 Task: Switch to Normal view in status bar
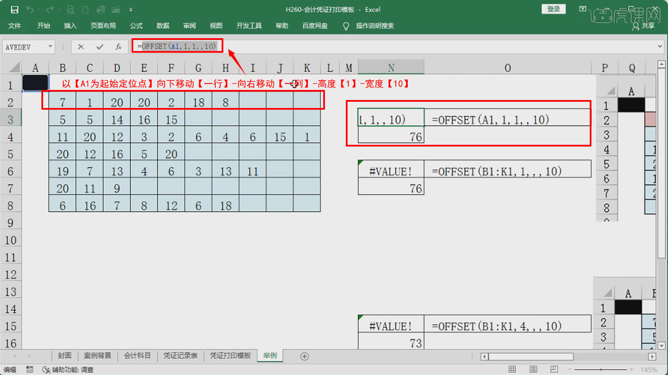pos(512,369)
